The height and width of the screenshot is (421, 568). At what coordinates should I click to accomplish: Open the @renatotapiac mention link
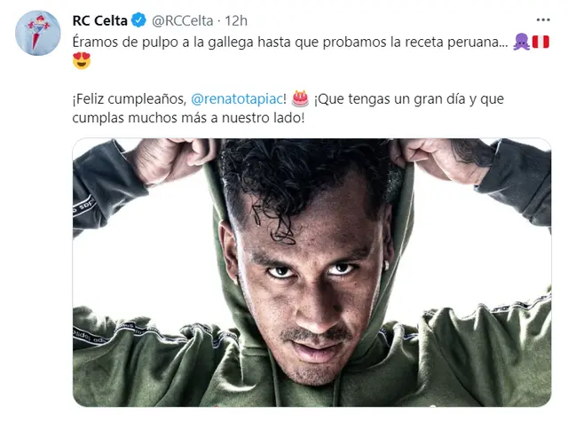coord(237,98)
